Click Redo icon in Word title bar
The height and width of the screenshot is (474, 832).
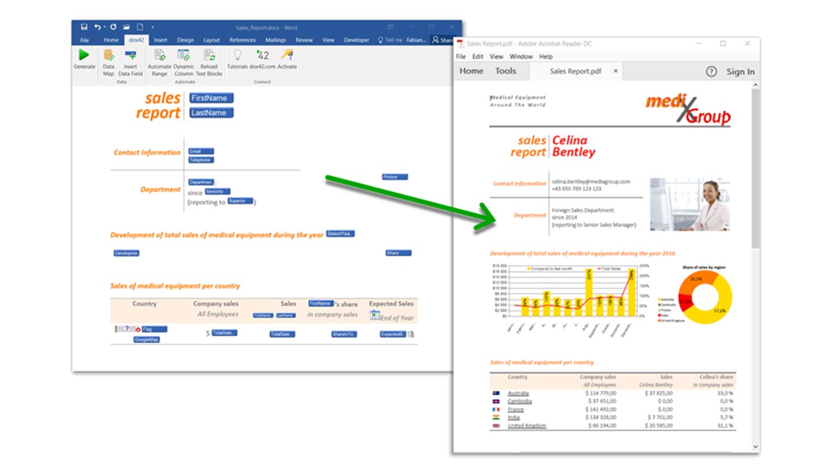(113, 27)
